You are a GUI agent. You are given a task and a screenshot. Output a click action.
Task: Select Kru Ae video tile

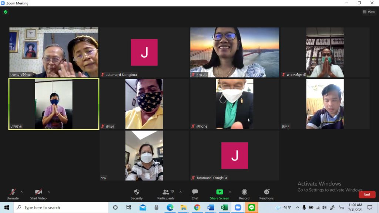pyautogui.click(x=234, y=53)
